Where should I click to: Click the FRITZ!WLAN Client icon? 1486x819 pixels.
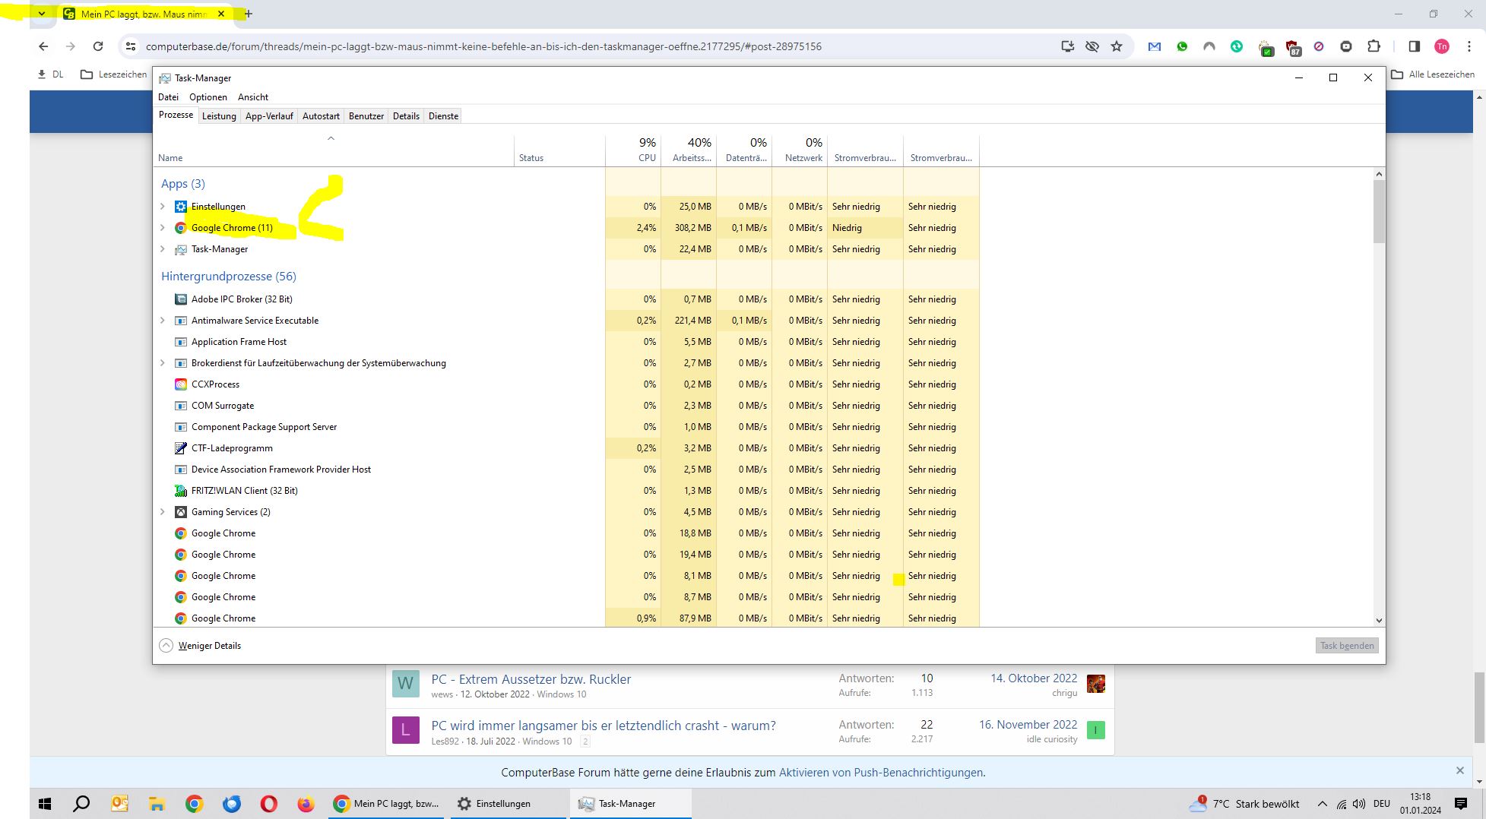pyautogui.click(x=181, y=491)
